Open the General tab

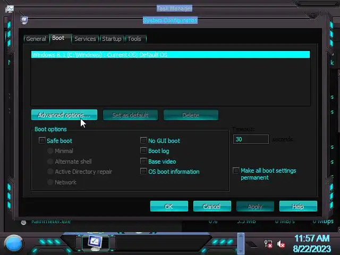[36, 39]
